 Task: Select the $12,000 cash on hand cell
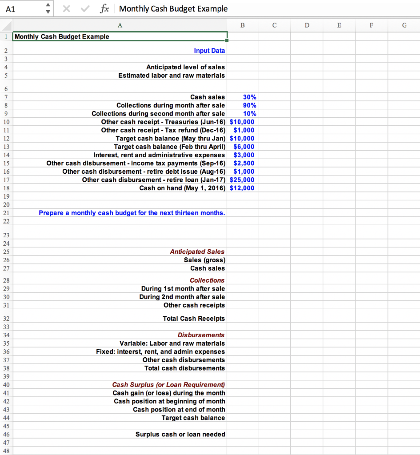242,188
